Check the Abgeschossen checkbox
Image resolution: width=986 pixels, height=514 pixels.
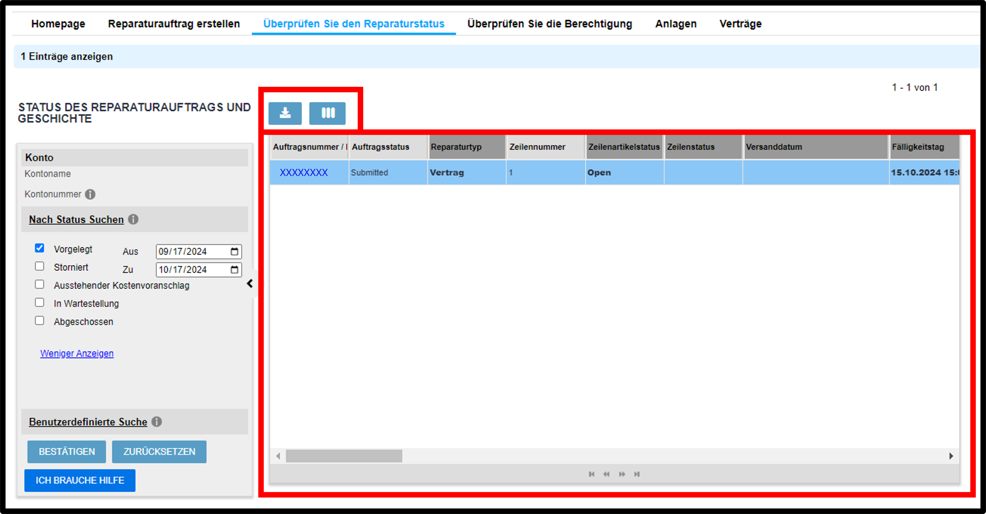pyautogui.click(x=40, y=321)
